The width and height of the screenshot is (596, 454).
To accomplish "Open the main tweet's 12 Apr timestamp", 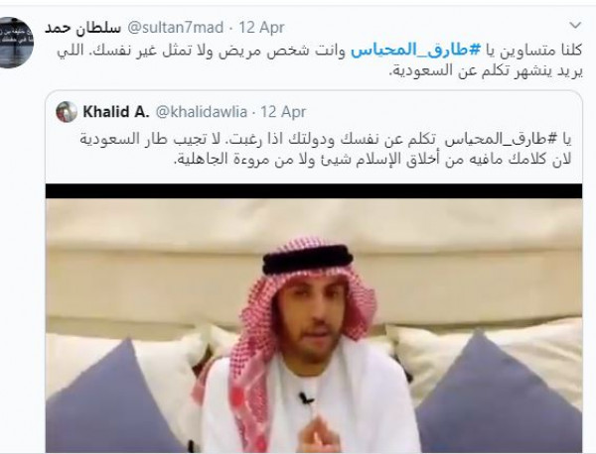I will (x=261, y=28).
